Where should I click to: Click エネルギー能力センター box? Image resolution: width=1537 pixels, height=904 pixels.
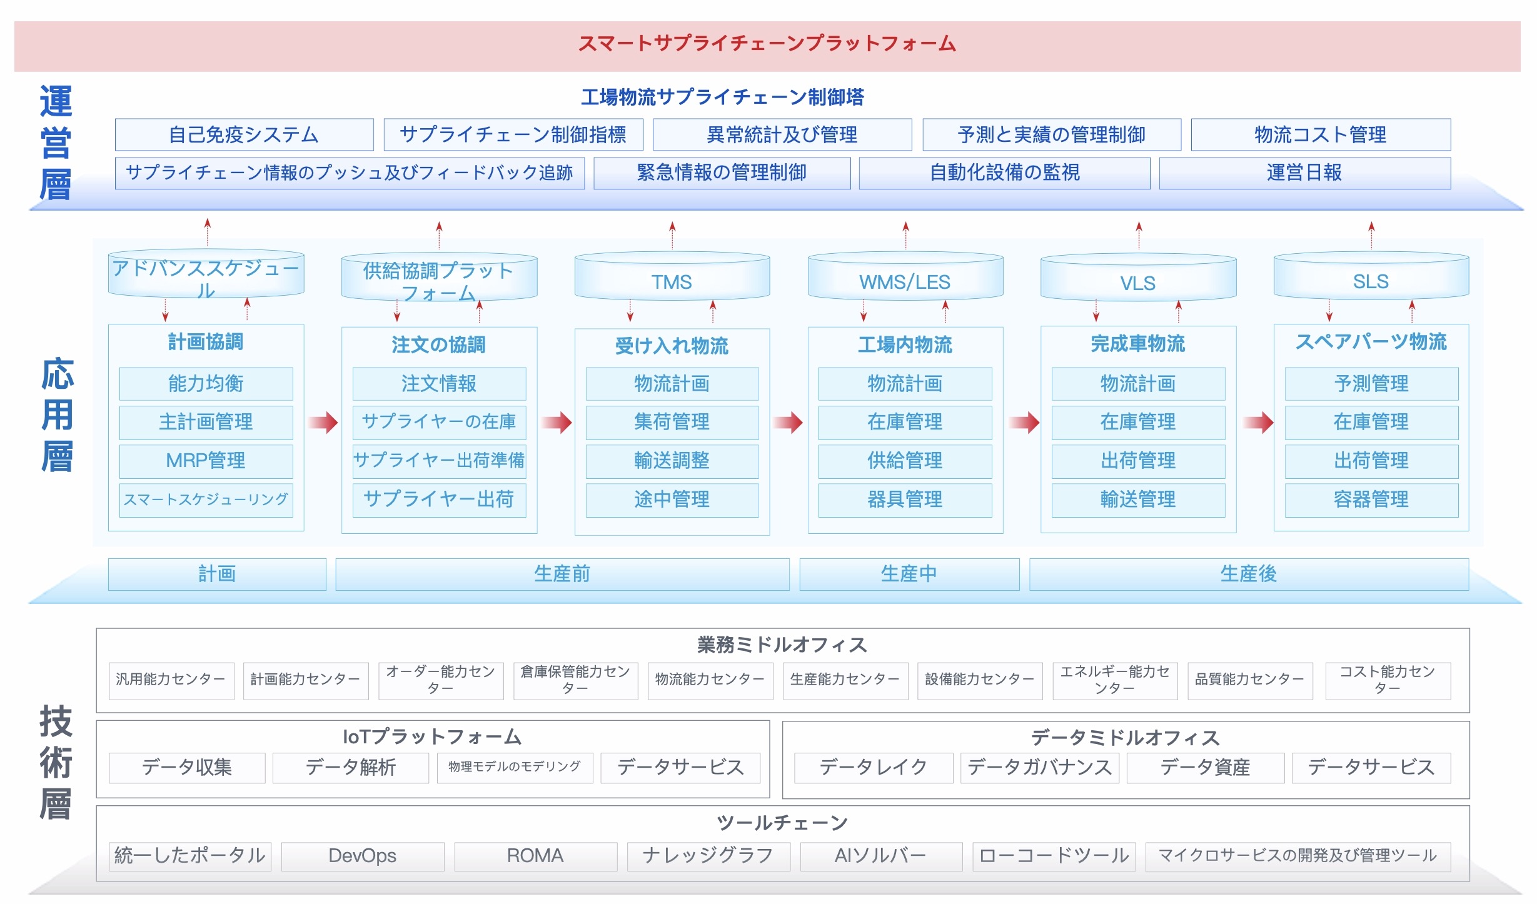[x=1115, y=680]
